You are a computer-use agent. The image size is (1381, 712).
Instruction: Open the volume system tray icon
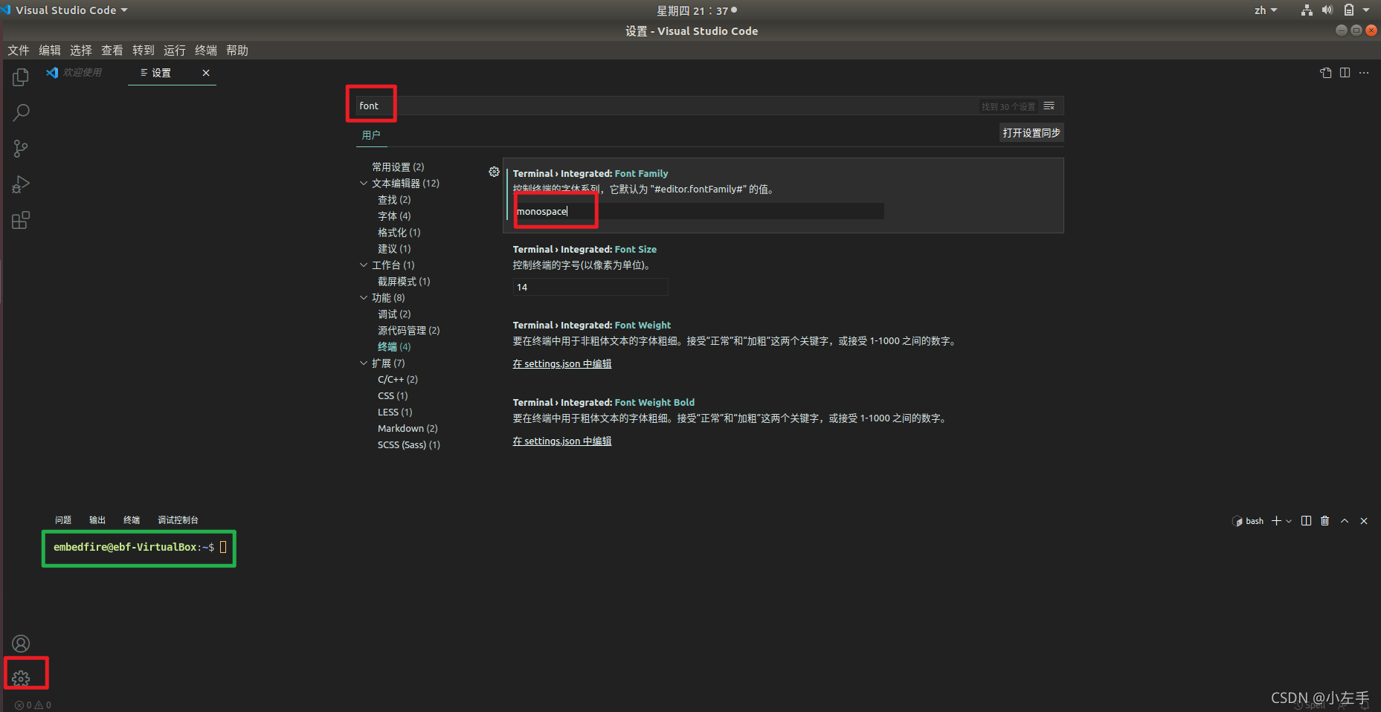click(1327, 10)
